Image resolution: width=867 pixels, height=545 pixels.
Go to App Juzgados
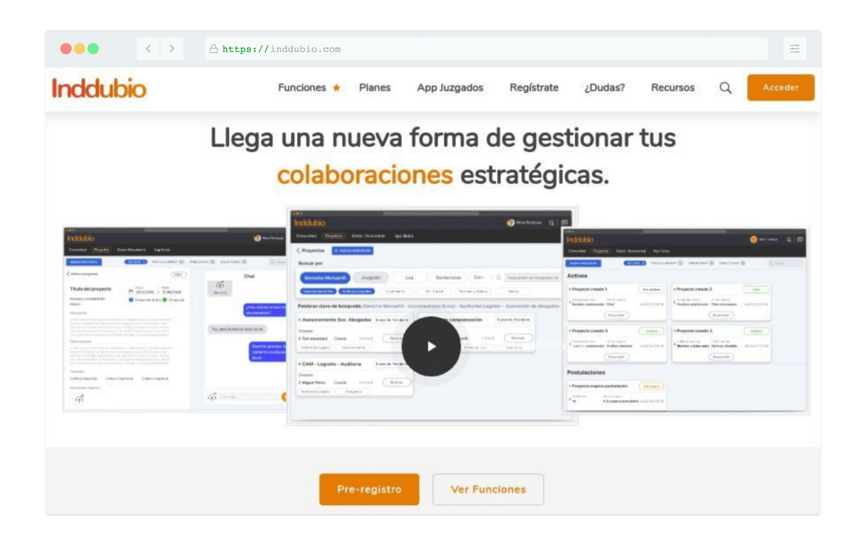(x=450, y=88)
